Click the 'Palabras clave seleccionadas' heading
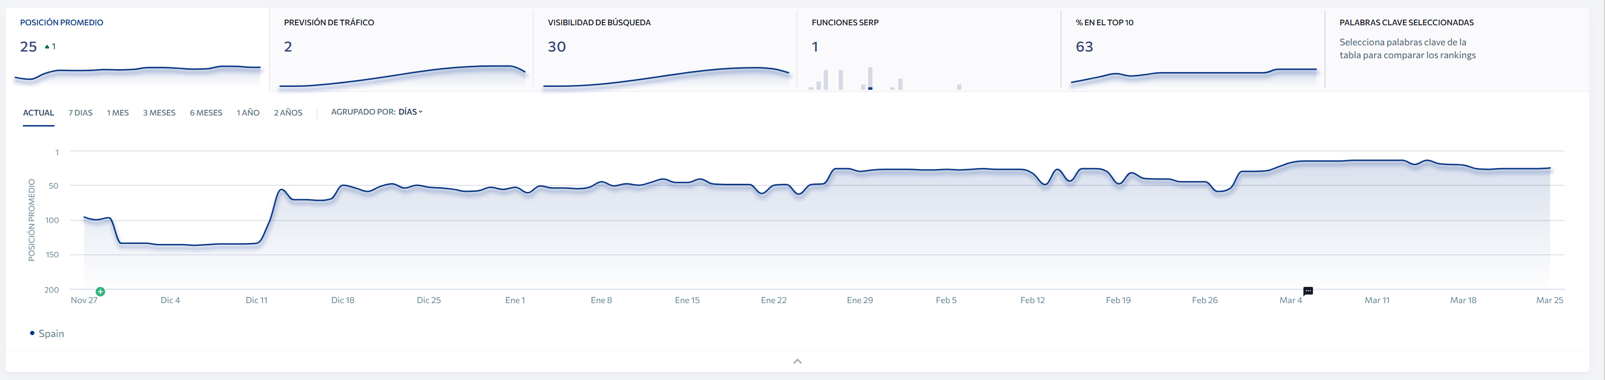This screenshot has width=1605, height=380. pos(1406,22)
